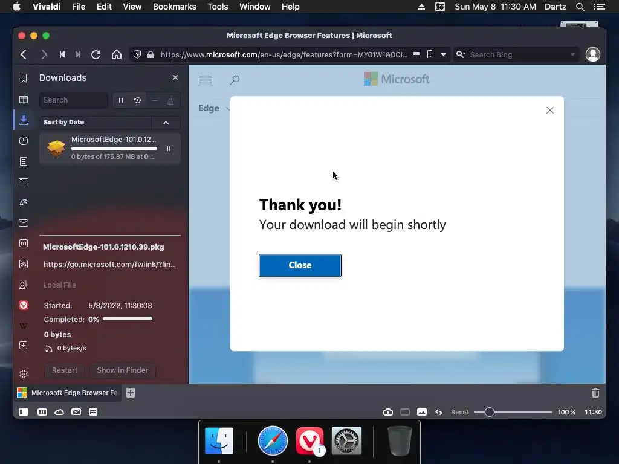Toggle the side panel visibility
619x464 pixels.
click(24, 412)
